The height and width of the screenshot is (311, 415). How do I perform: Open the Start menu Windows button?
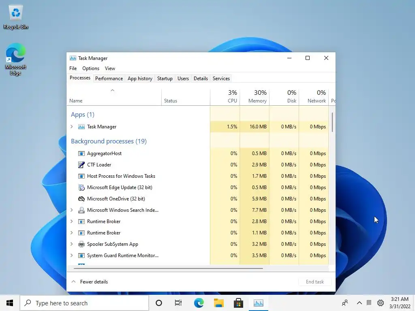tap(10, 303)
